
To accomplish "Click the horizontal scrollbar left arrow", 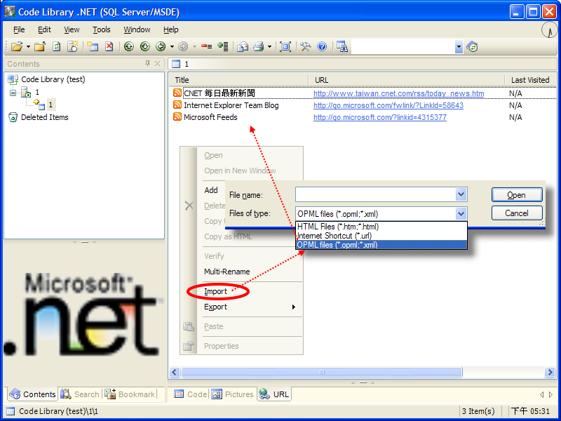I will click(175, 373).
